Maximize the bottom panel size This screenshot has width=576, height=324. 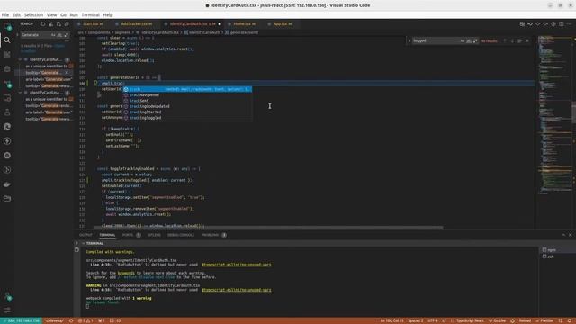pos(563,235)
